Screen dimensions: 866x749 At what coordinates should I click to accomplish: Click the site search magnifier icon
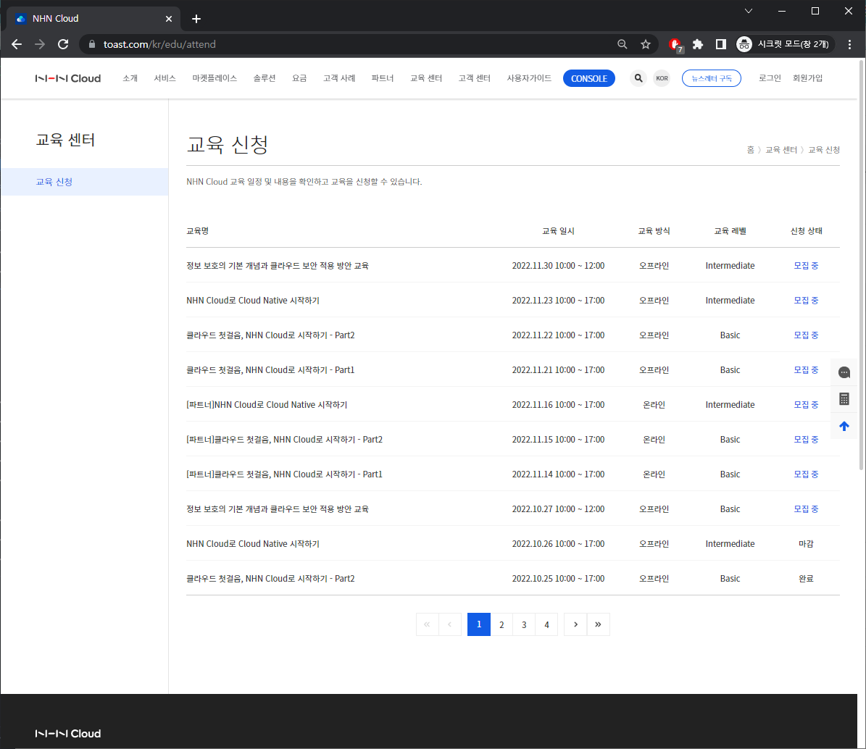tap(638, 78)
